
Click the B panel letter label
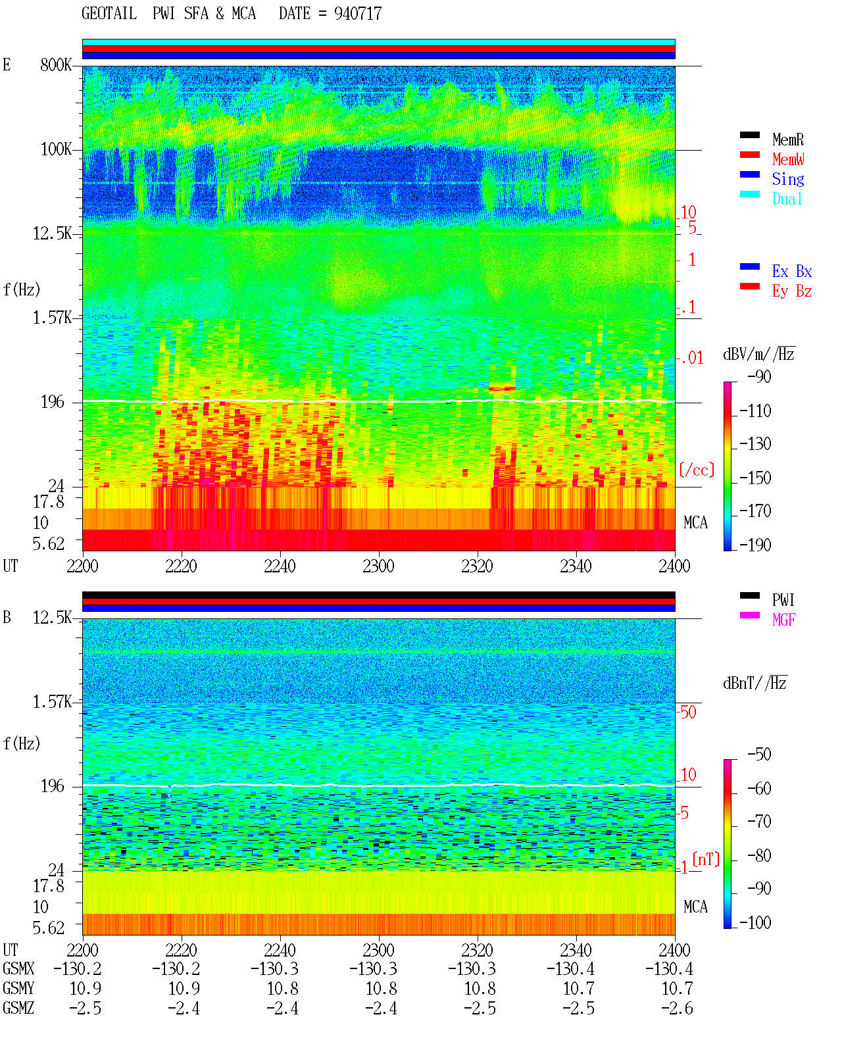pyautogui.click(x=7, y=618)
